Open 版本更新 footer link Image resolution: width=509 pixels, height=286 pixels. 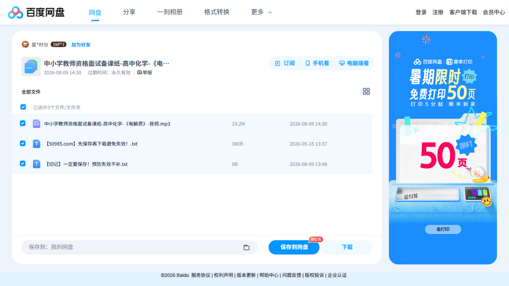point(246,275)
